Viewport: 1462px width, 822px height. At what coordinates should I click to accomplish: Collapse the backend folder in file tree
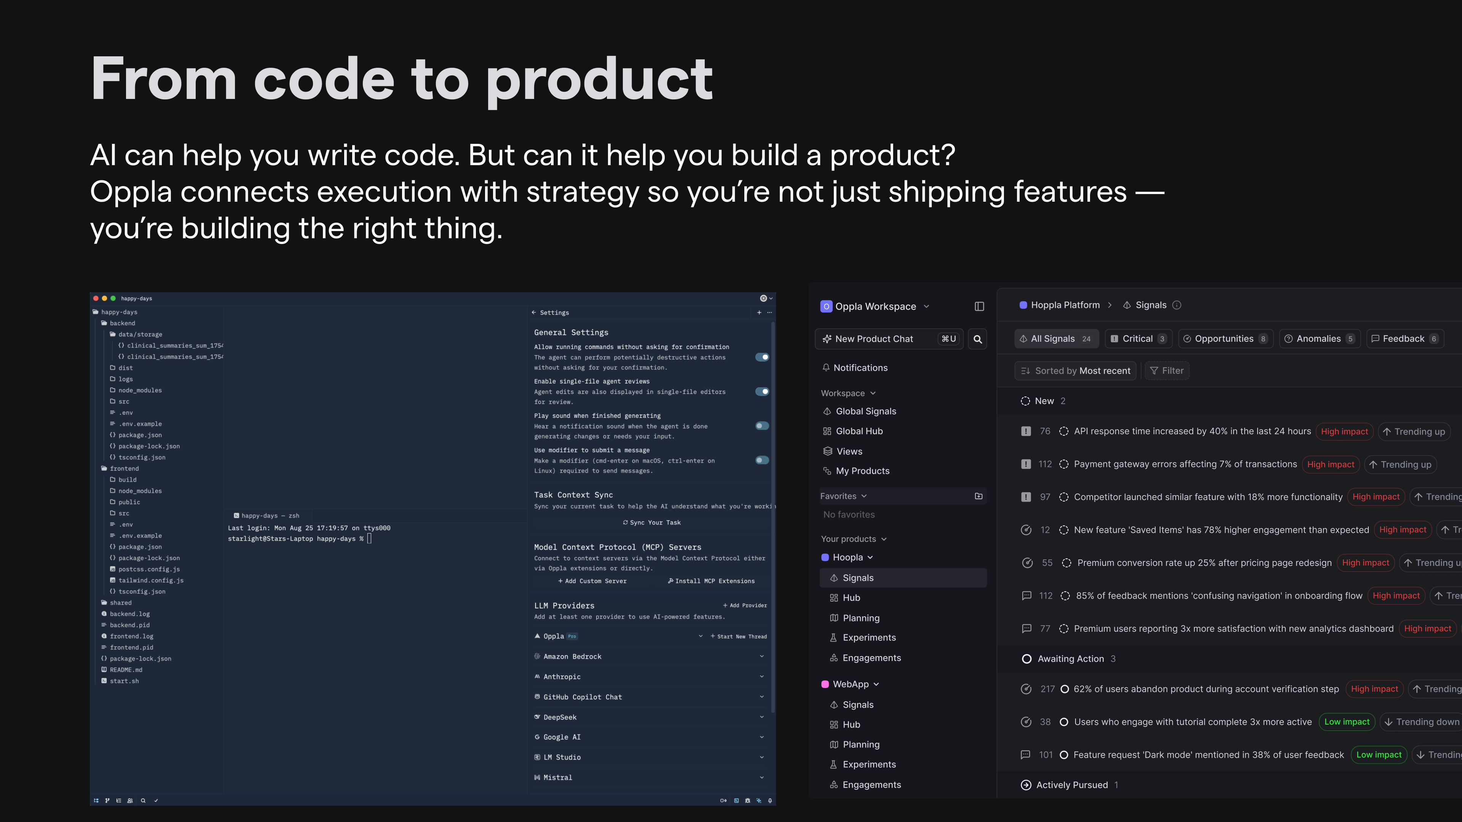(118, 323)
